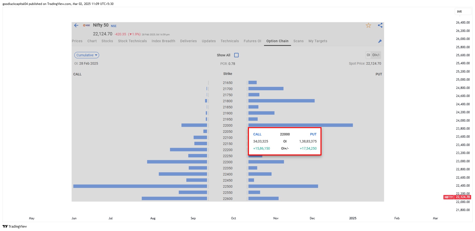Tick the Show All checkbox
Image resolution: width=475 pixels, height=231 pixels.
236,55
